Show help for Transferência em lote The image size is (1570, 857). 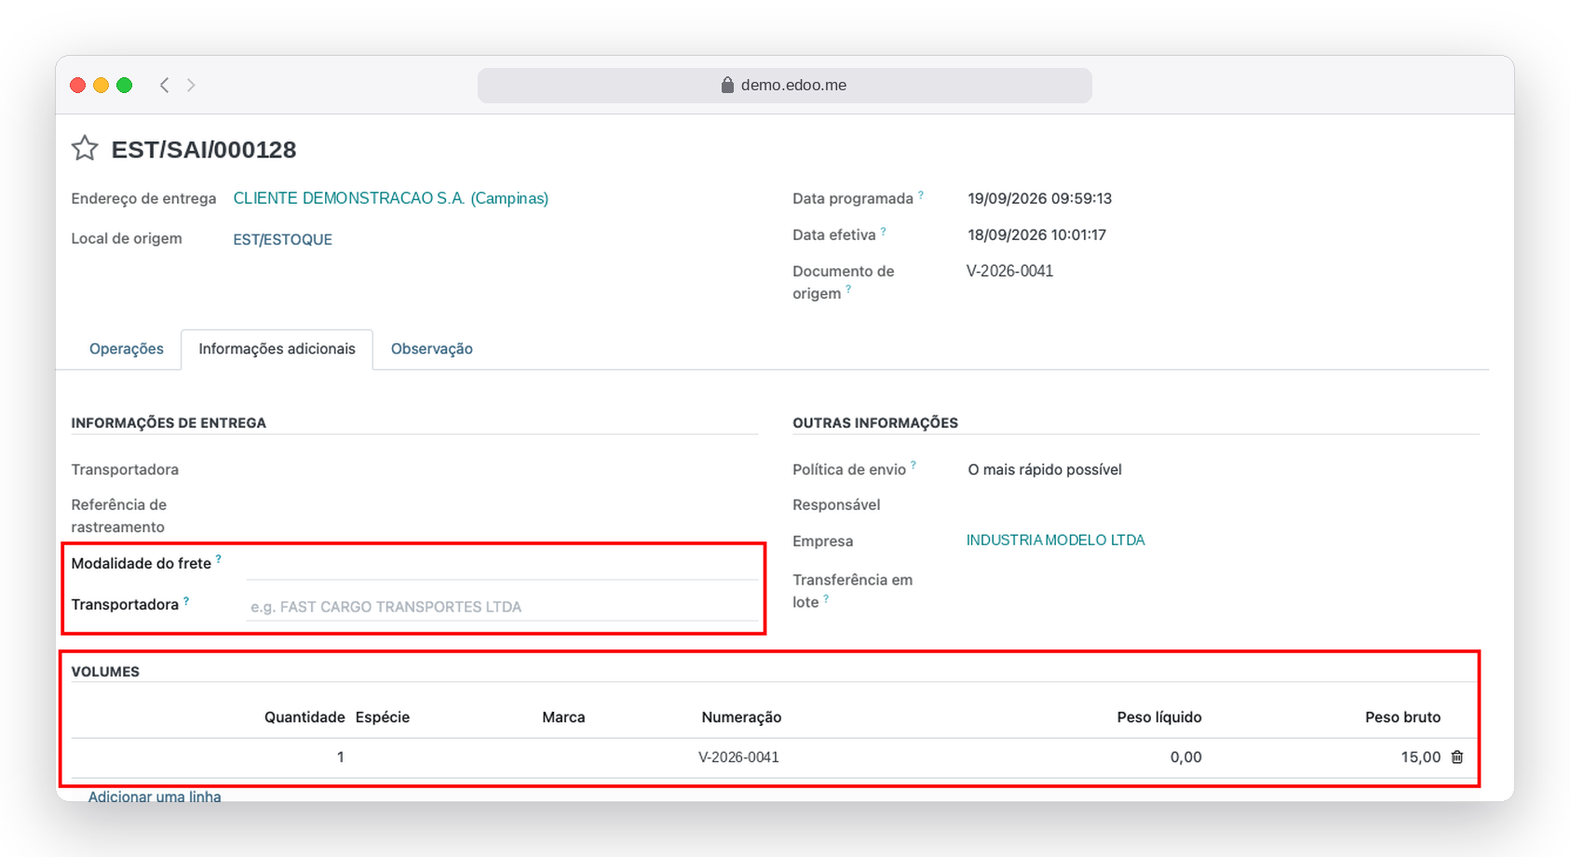tap(826, 598)
